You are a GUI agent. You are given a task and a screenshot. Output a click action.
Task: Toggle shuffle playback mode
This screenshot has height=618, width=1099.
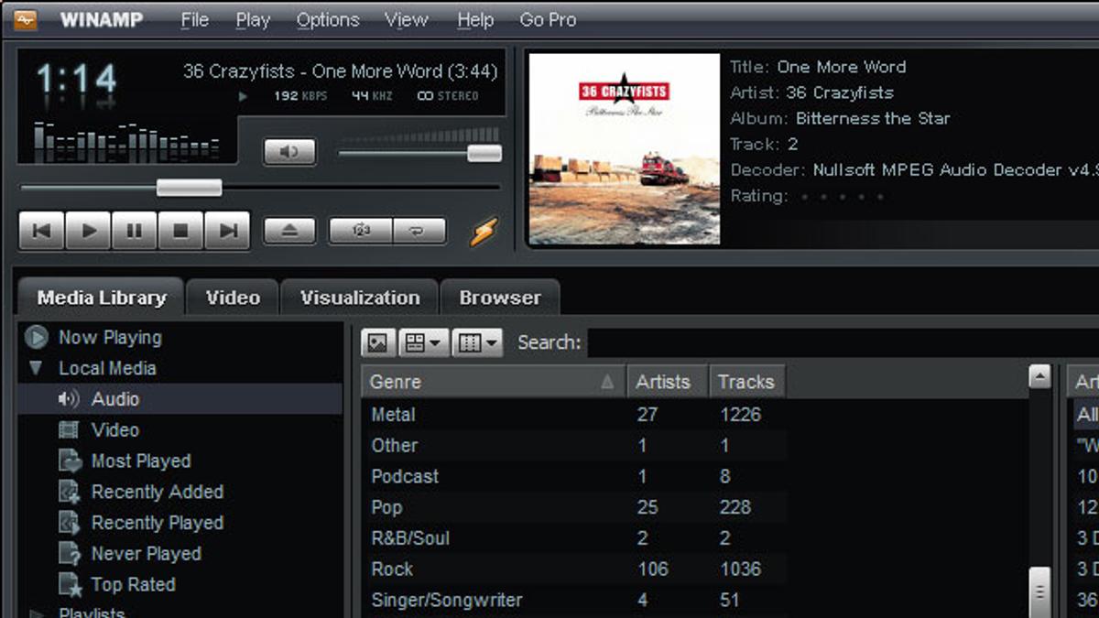pos(361,231)
